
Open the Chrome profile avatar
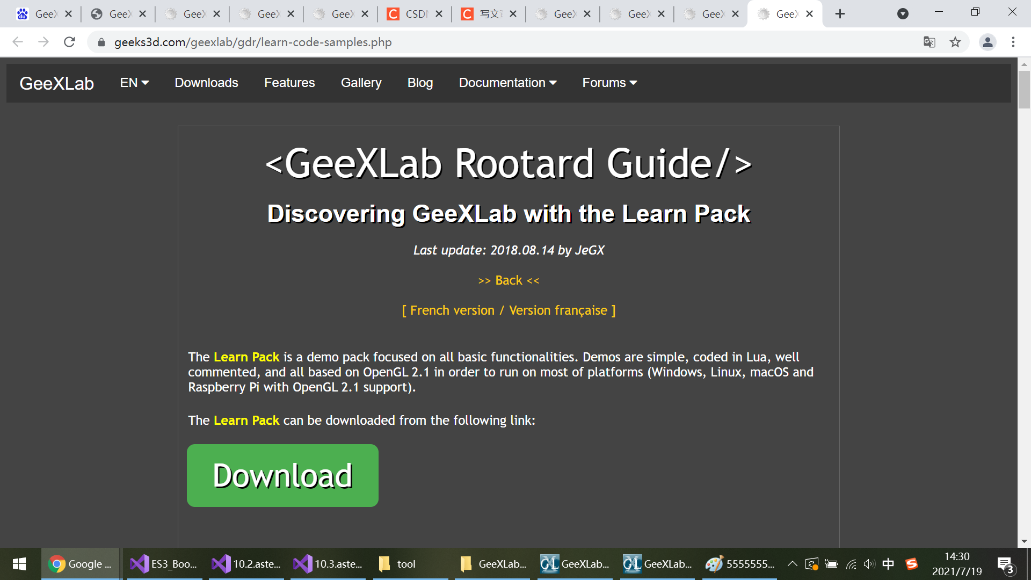click(988, 42)
